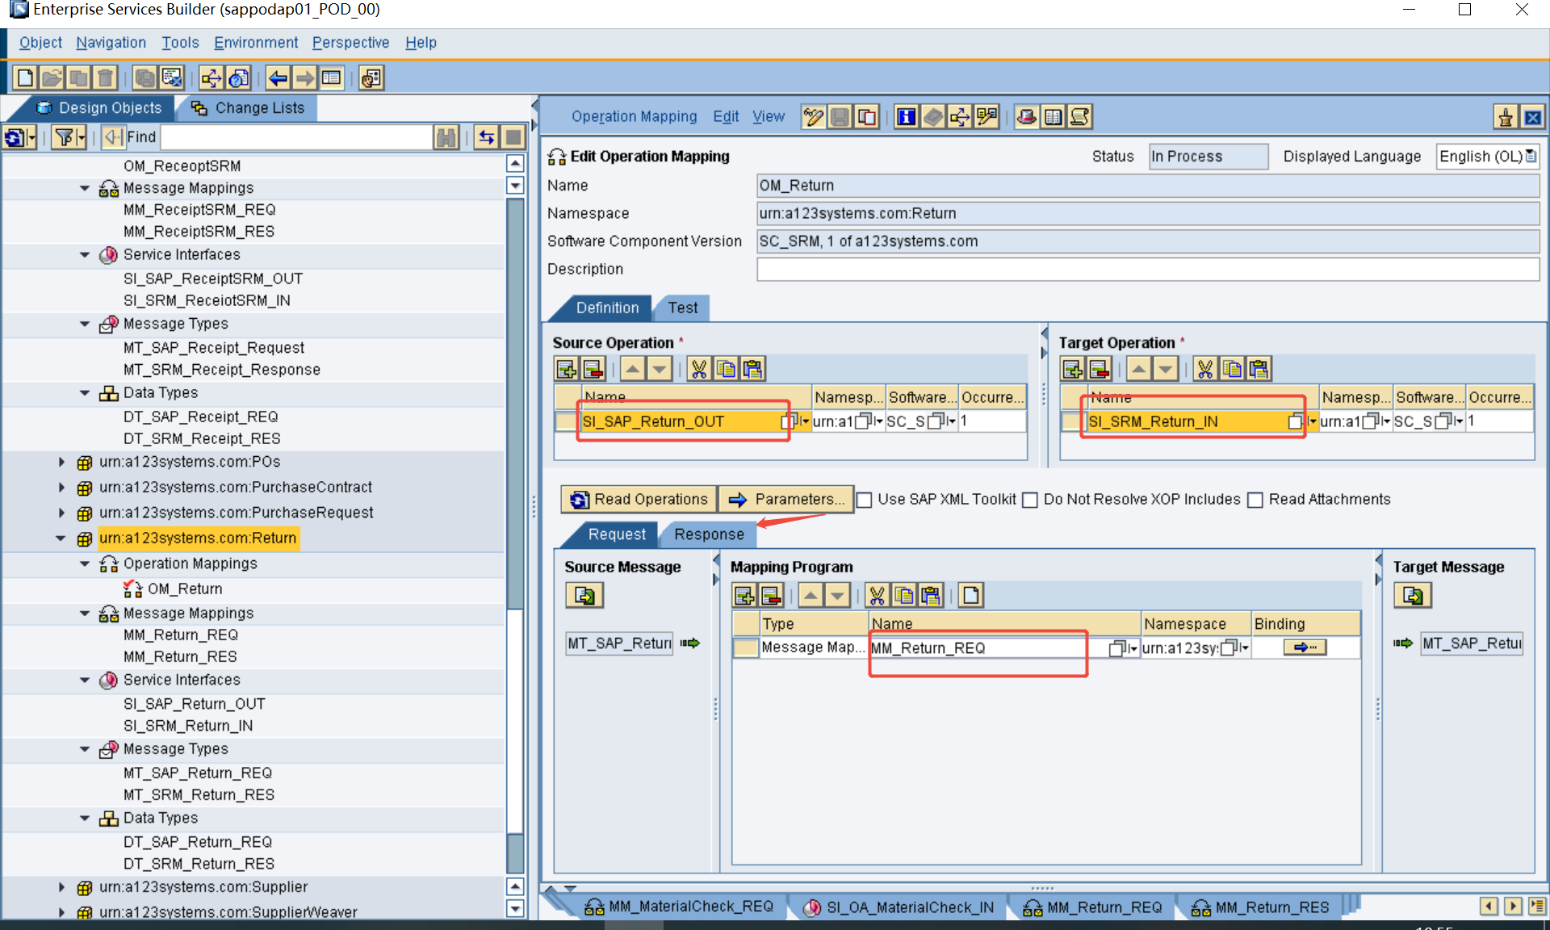This screenshot has width=1550, height=930.
Task: Click the pin window icon at top right
Action: click(x=1506, y=118)
